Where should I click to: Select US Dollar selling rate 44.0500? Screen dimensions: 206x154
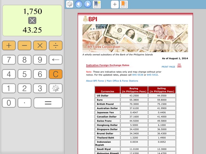point(162,96)
